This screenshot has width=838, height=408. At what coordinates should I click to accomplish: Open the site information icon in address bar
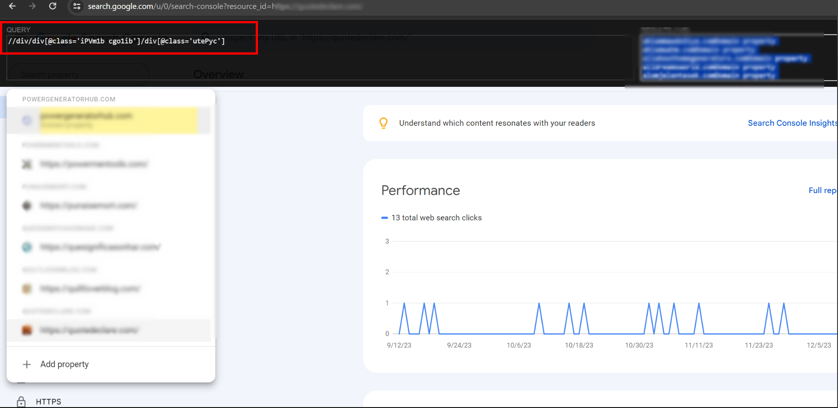pos(77,6)
